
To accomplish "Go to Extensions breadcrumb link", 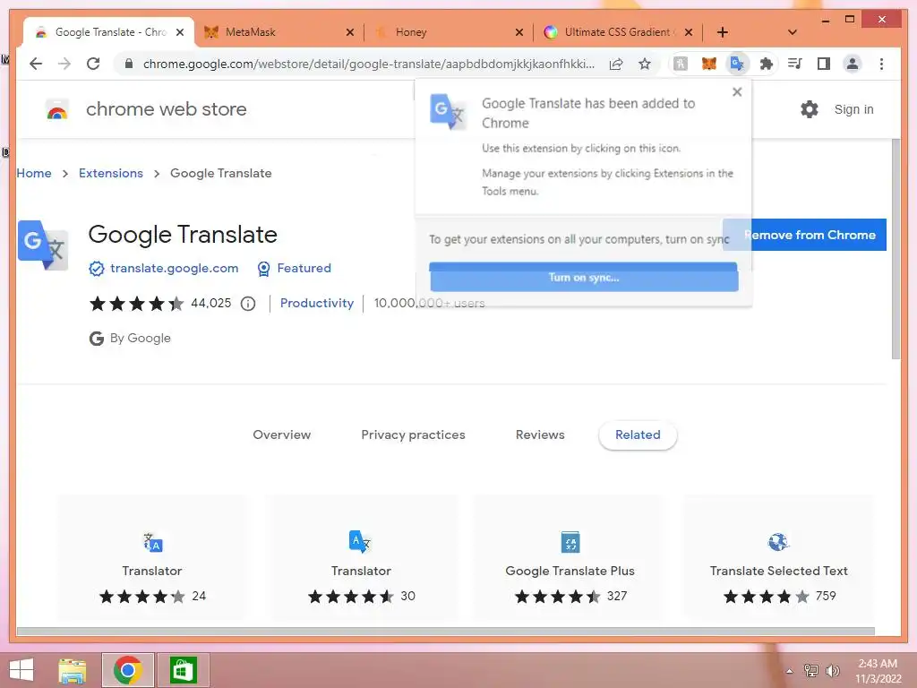I will tap(110, 173).
